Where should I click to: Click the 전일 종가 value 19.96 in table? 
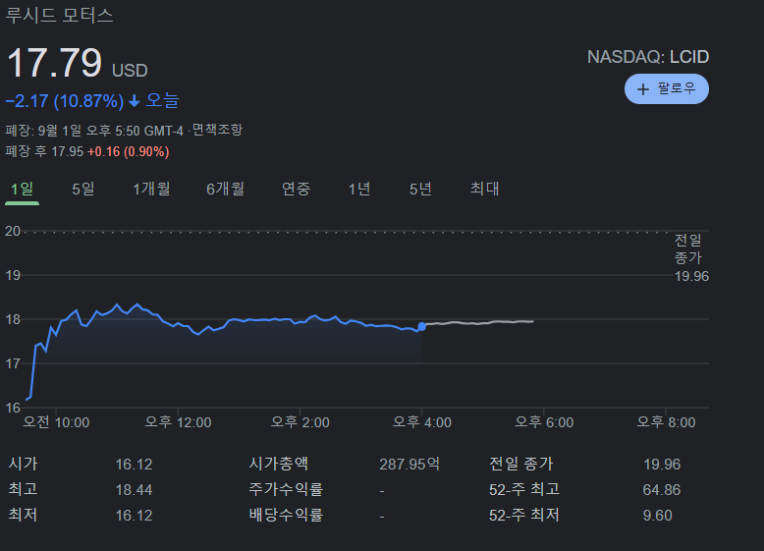[662, 465]
